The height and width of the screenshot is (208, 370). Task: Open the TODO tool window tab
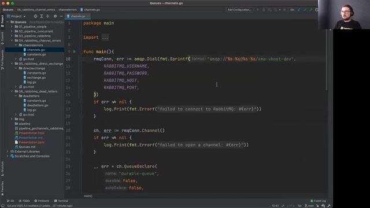[24, 201]
